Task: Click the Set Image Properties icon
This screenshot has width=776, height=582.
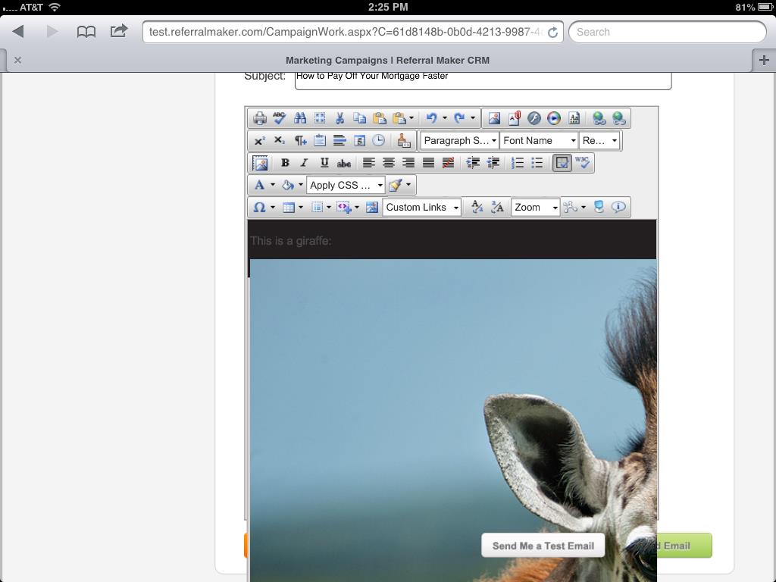Action: coord(372,208)
